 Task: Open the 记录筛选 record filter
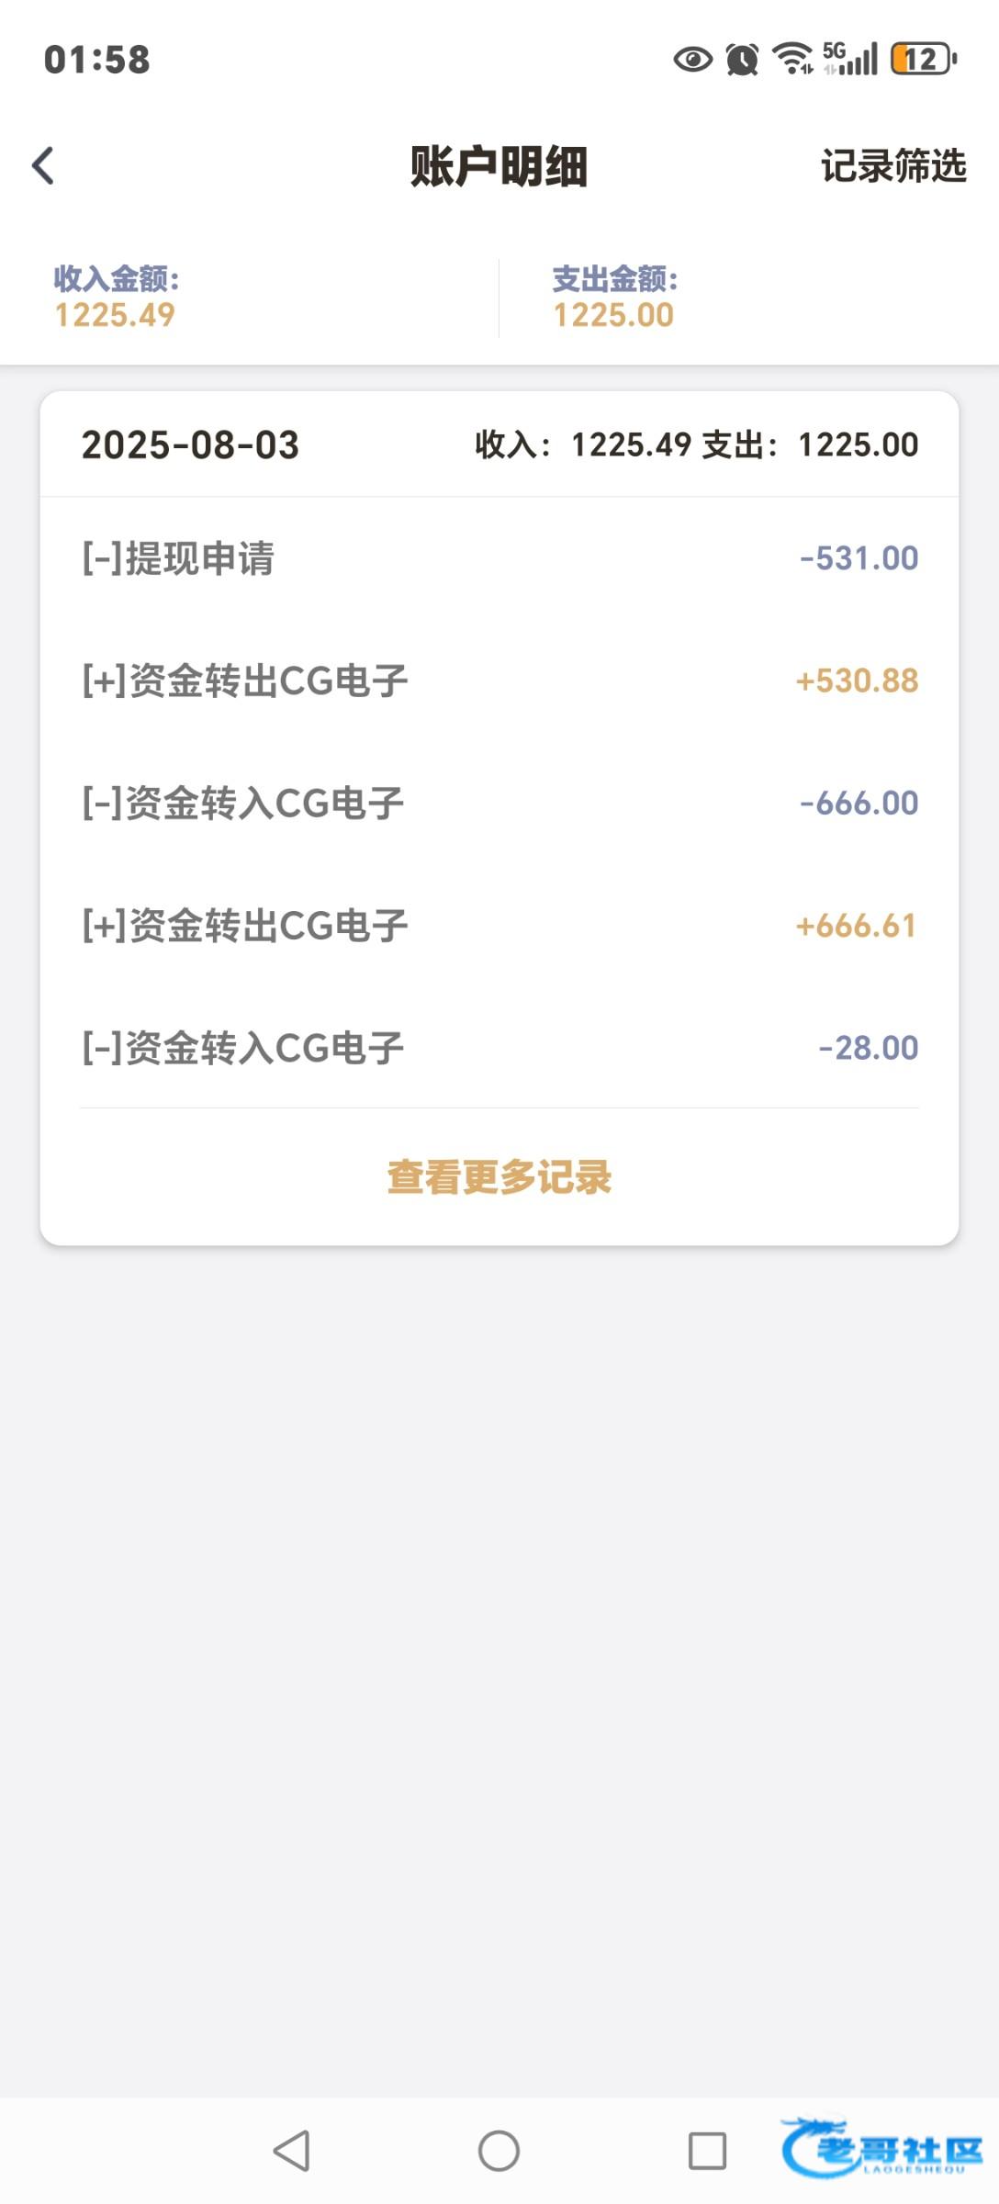tap(892, 166)
